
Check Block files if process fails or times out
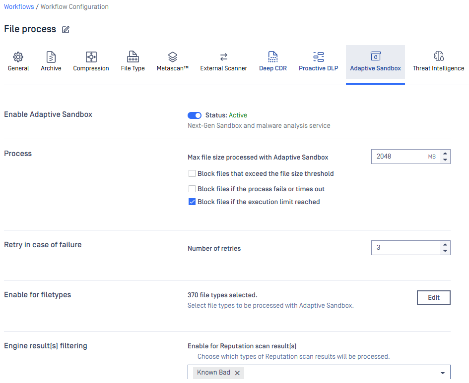(x=192, y=189)
